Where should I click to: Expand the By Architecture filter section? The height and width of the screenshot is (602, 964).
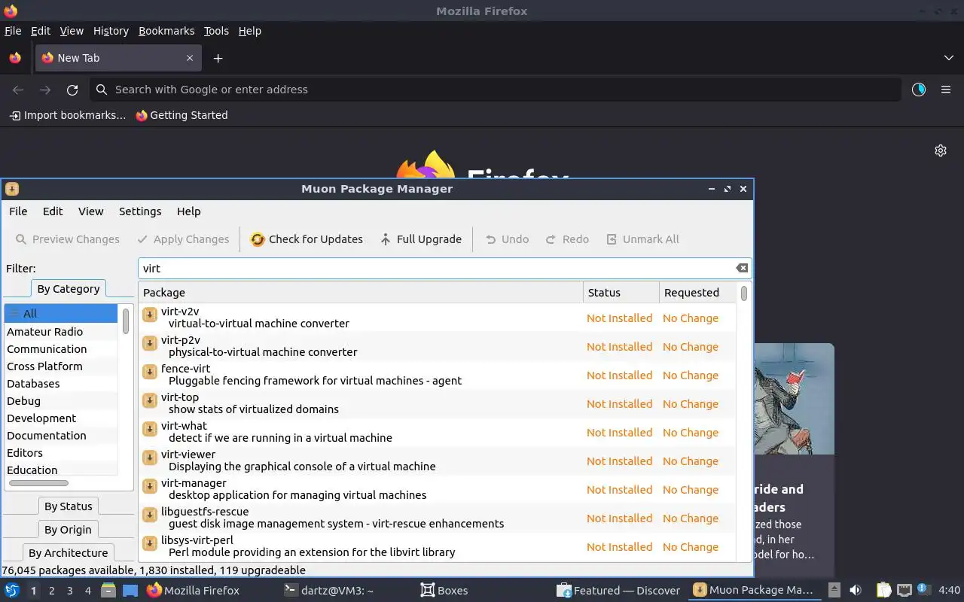68,553
